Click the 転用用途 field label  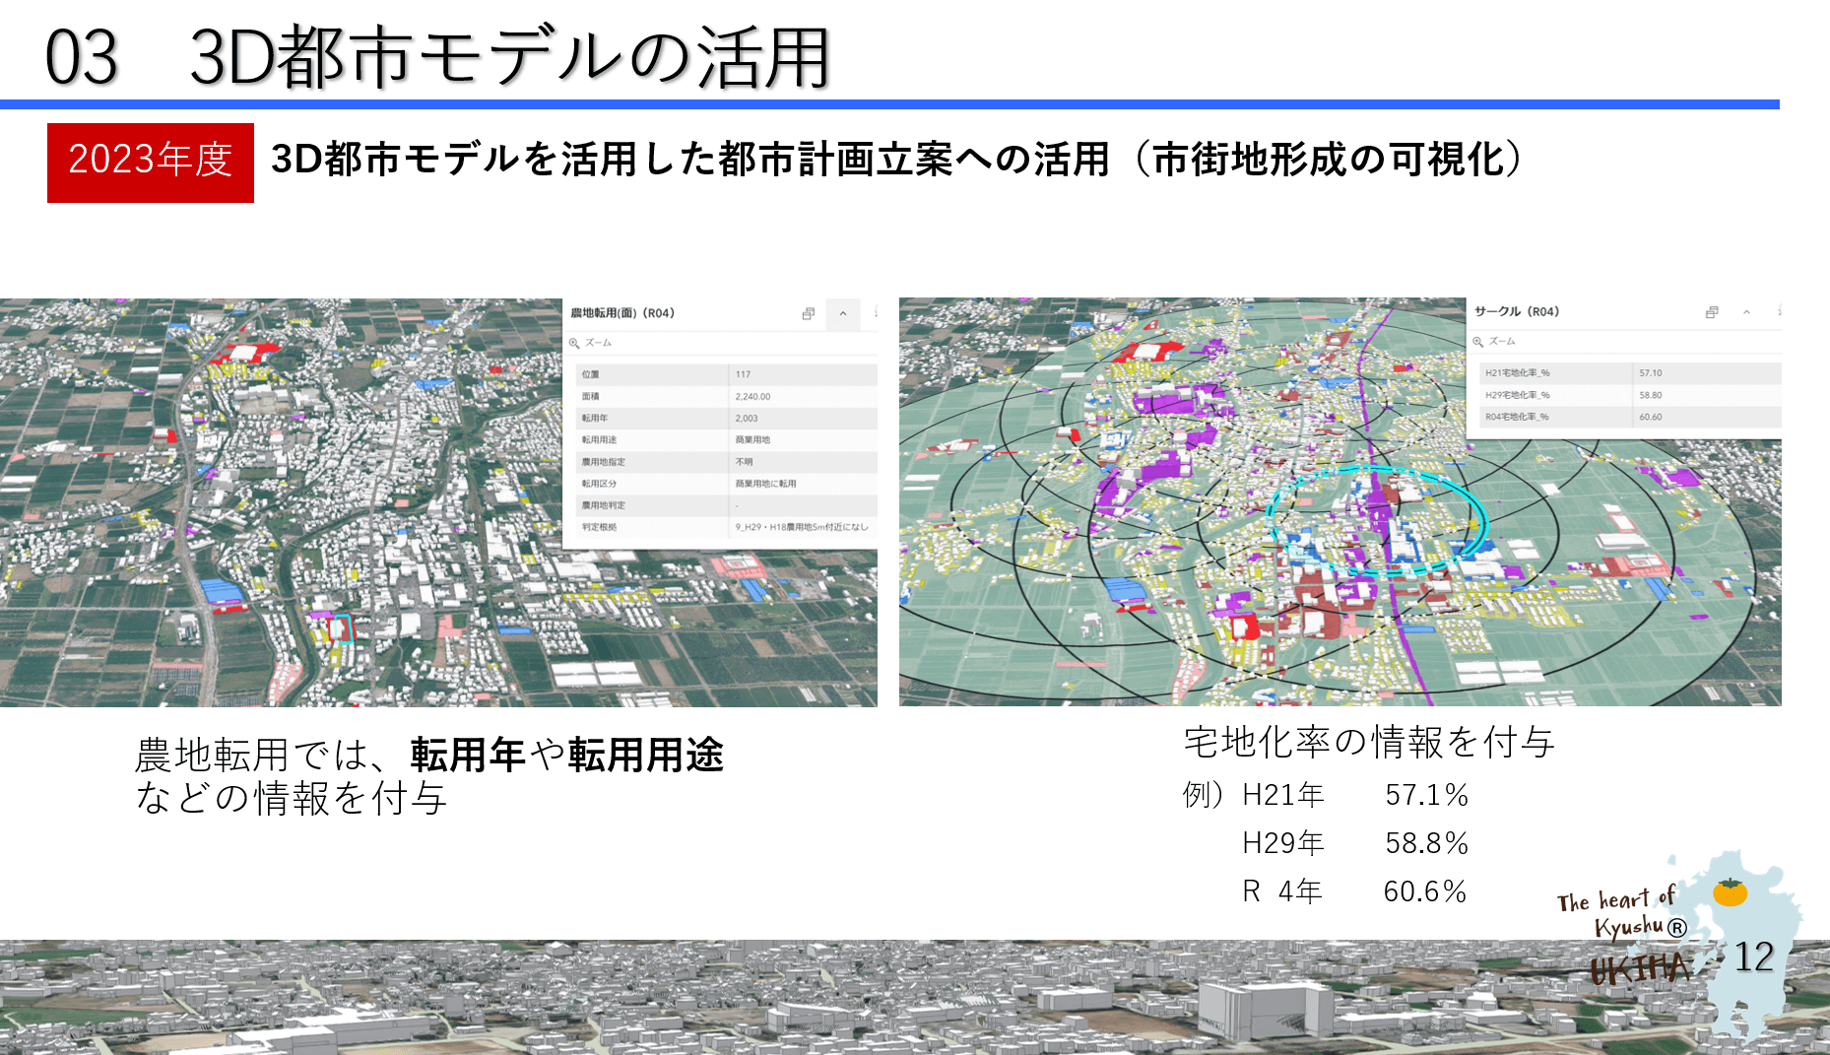[599, 439]
